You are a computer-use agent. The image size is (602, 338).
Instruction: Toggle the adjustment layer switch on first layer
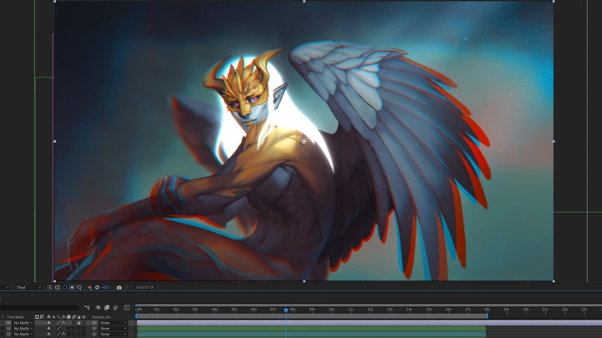[x=79, y=323]
